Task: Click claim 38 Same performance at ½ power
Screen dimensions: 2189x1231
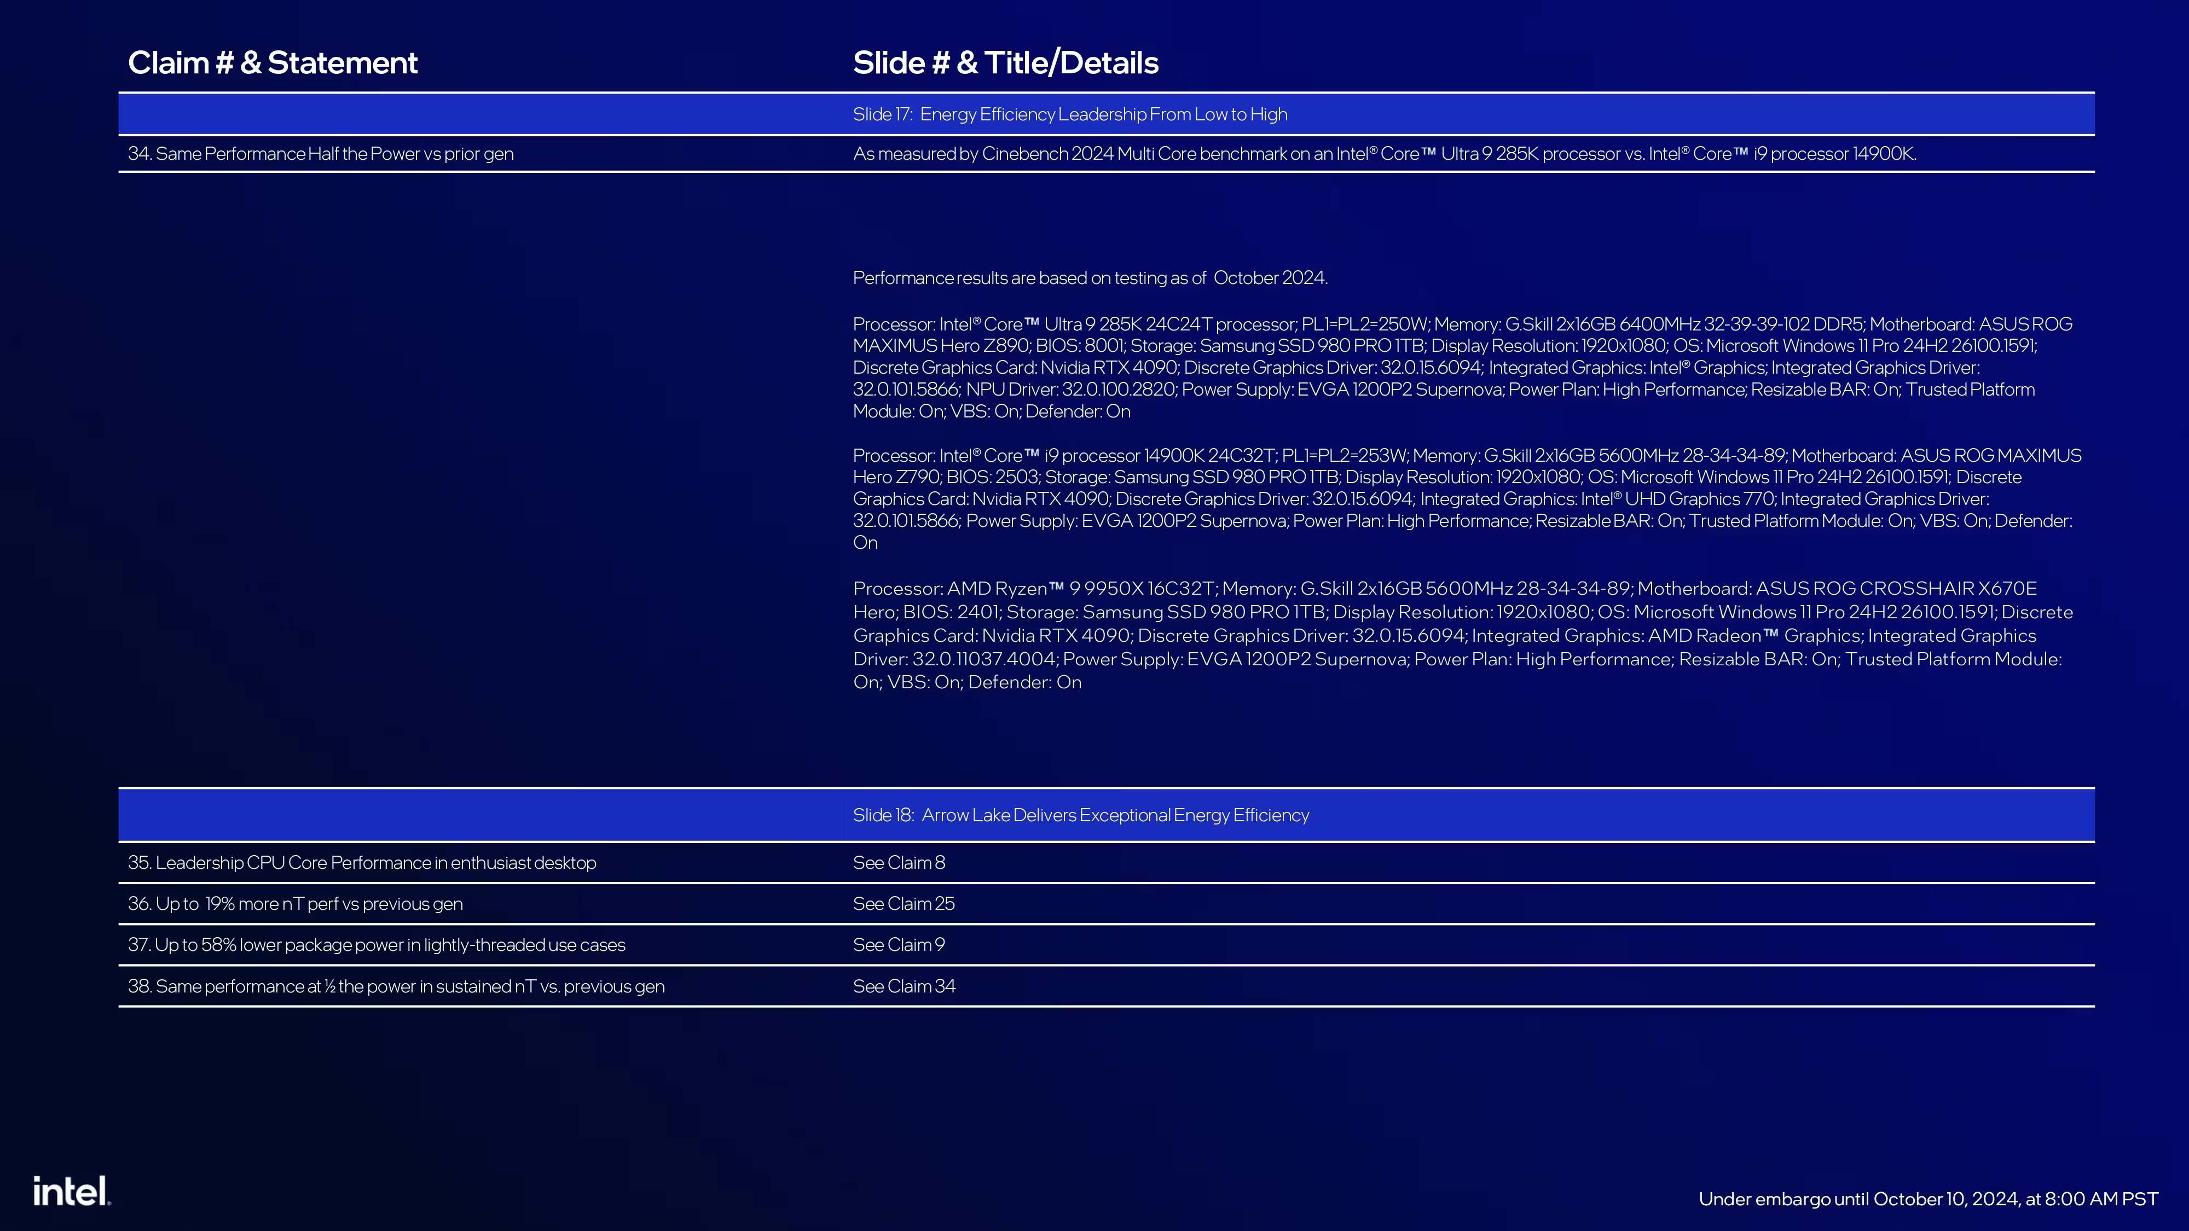Action: tap(396, 986)
